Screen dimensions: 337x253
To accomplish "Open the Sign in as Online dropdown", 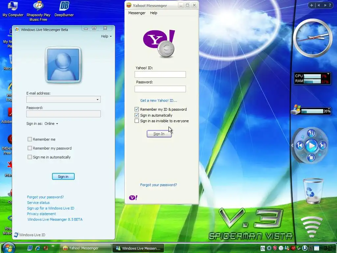I will point(51,124).
